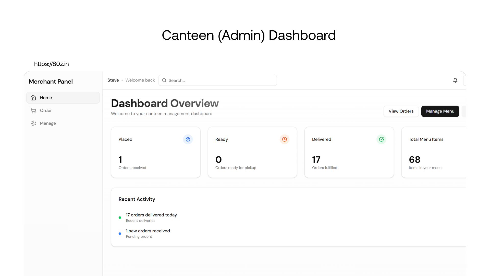Screen dimensions: 490x276
Task: Click the shopping cart Order icon
Action: pos(33,110)
